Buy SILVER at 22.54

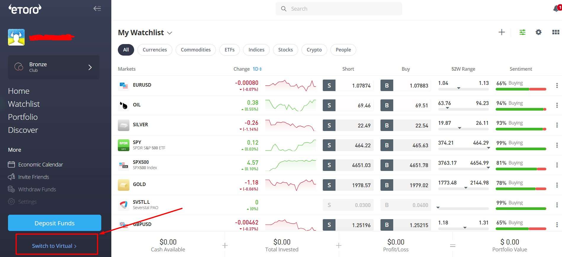click(406, 125)
